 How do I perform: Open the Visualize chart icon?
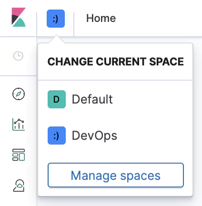click(19, 124)
